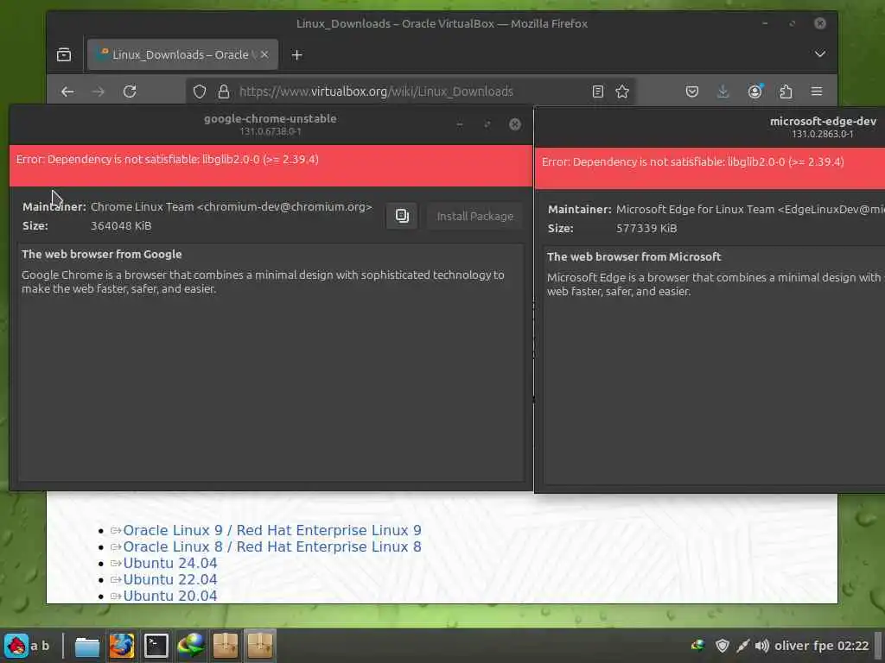Open Firefox extensions puzzle icon

pos(786,92)
